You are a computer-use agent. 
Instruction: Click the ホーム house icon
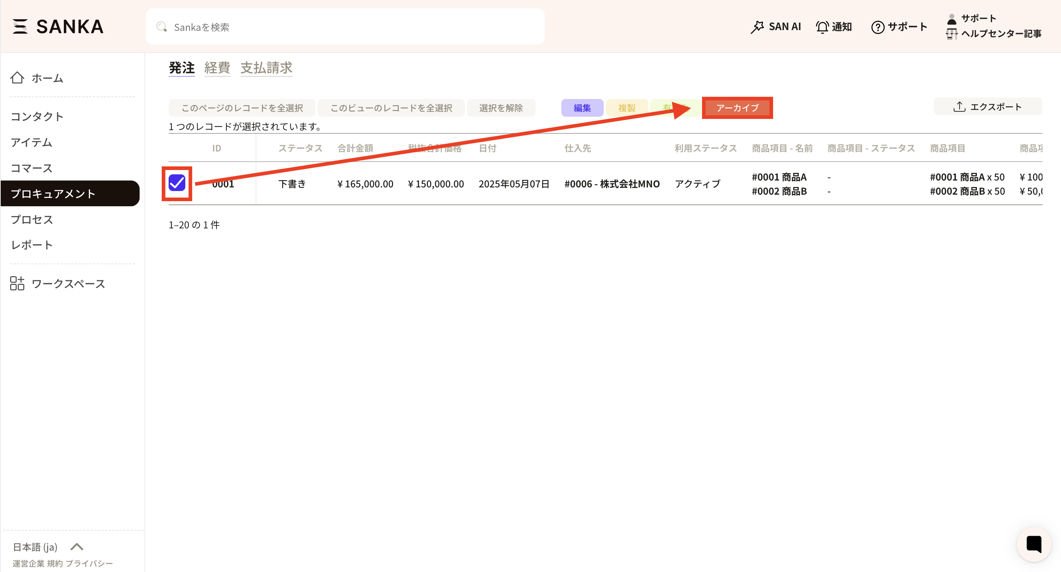pyautogui.click(x=17, y=78)
